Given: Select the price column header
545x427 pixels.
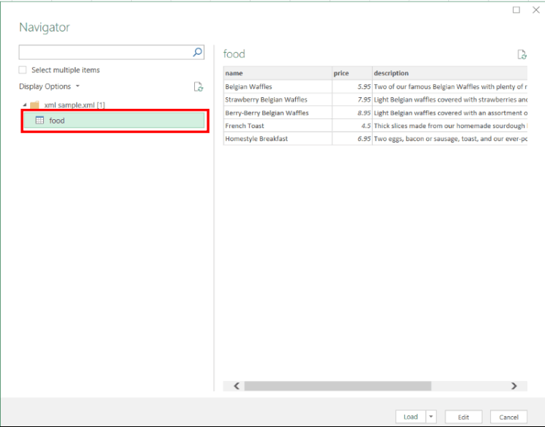Looking at the screenshot, I should [352, 73].
